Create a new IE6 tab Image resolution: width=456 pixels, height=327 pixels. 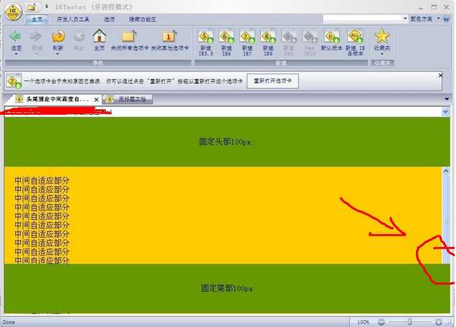click(227, 36)
